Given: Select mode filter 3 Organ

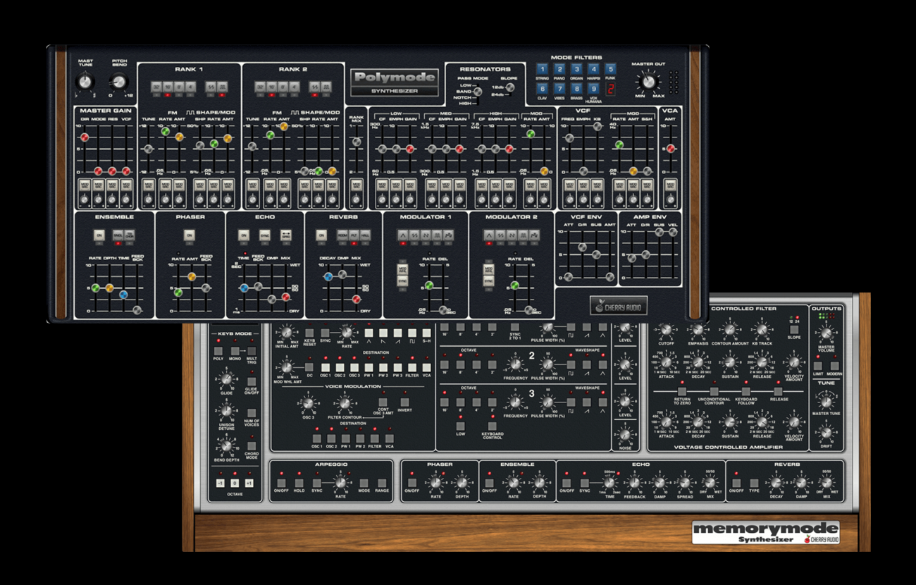Looking at the screenshot, I should tap(576, 69).
